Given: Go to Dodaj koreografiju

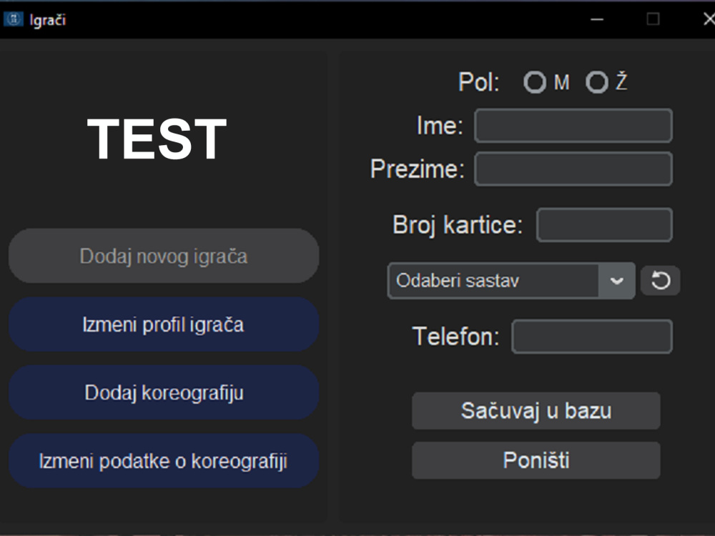Looking at the screenshot, I should 164,392.
